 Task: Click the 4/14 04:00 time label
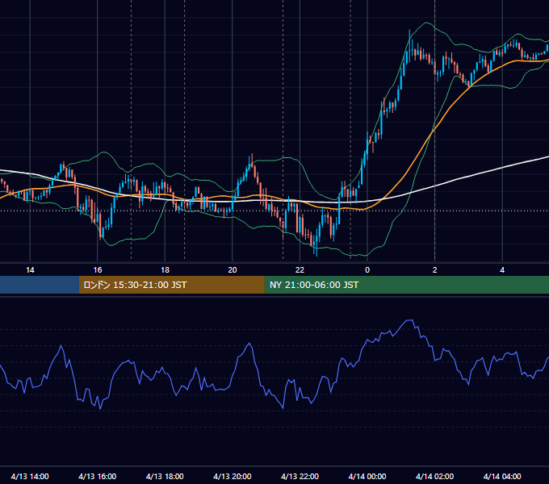(502, 476)
